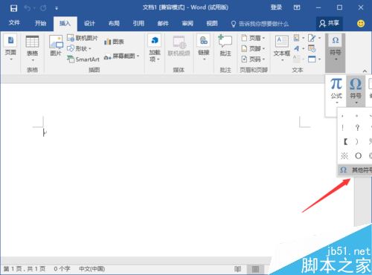Open the Ribbon Display Options icon

pos(297,7)
